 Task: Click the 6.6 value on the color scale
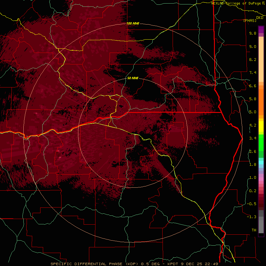[253, 86]
